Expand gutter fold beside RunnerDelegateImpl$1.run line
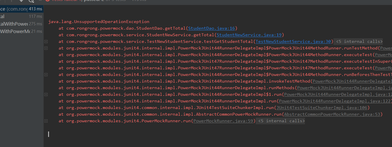Viewport: 392px width, 147px height. (x=46, y=94)
